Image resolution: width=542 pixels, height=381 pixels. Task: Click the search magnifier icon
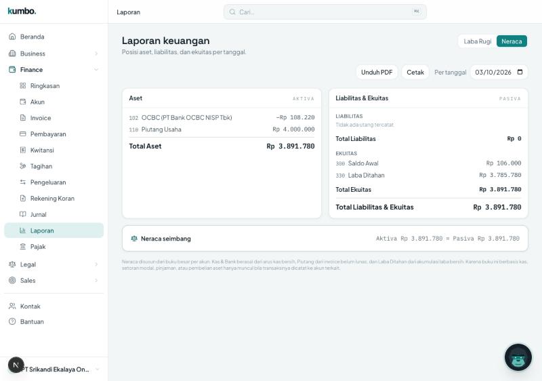232,12
